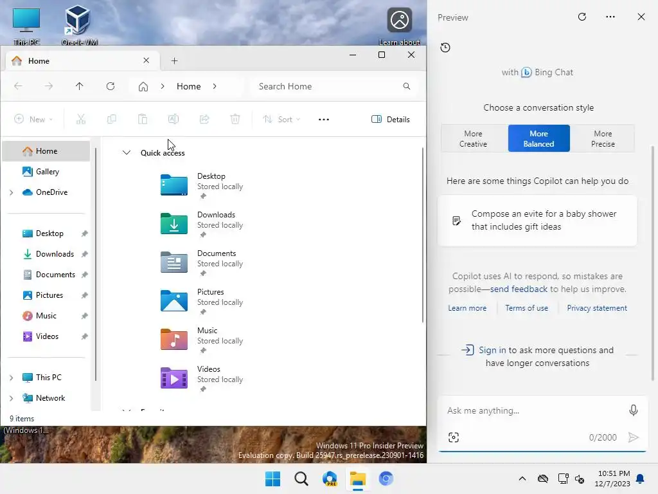Viewport: 658px width, 494px height.
Task: Go up one level with up arrow
Action: click(x=79, y=86)
